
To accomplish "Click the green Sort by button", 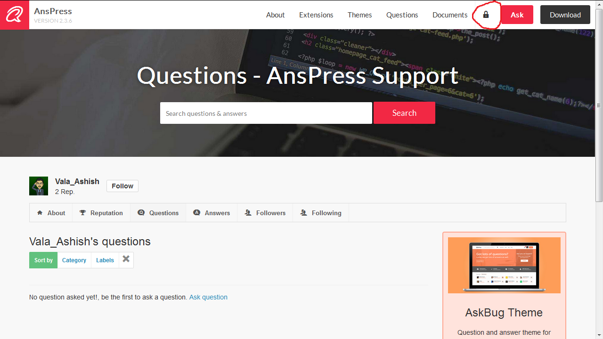I will [x=43, y=260].
